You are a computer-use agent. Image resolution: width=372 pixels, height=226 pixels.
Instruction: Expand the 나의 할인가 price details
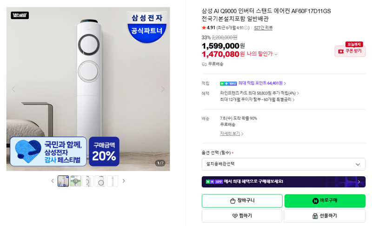click(276, 54)
